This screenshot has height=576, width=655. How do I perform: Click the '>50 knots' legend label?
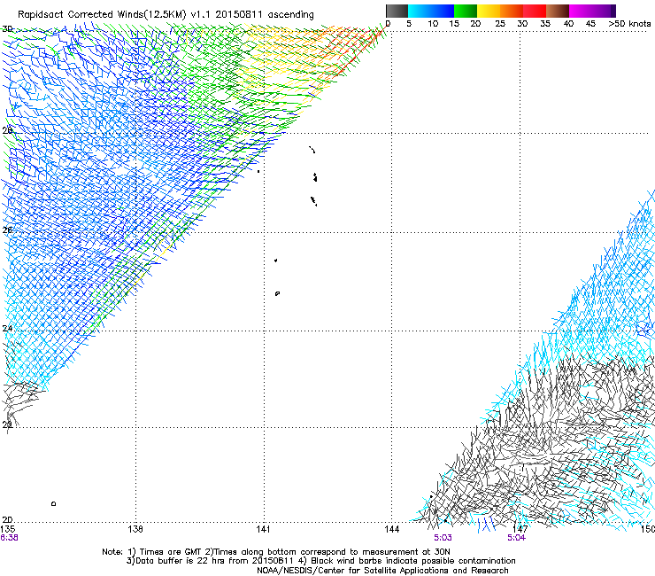pyautogui.click(x=629, y=24)
